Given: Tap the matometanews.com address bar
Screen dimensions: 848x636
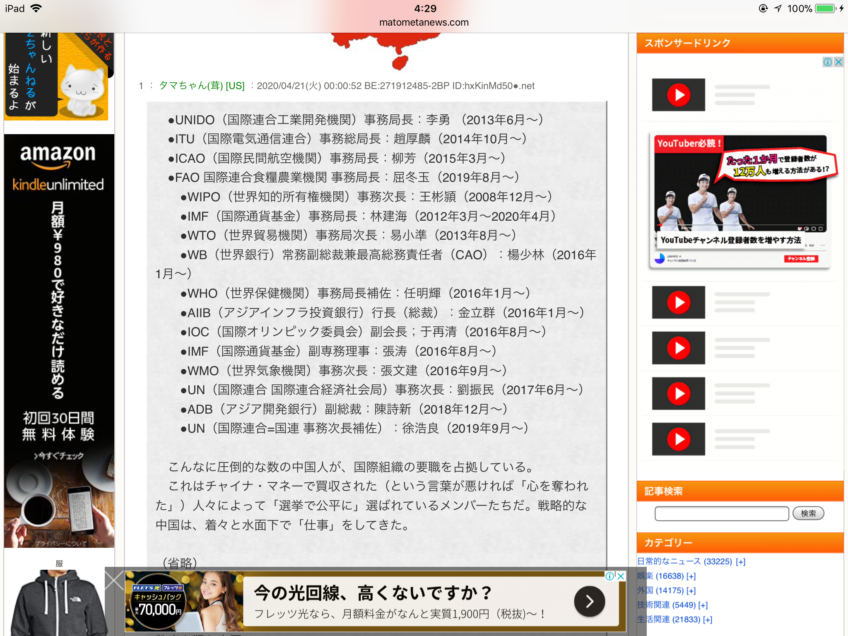Looking at the screenshot, I should tap(424, 22).
